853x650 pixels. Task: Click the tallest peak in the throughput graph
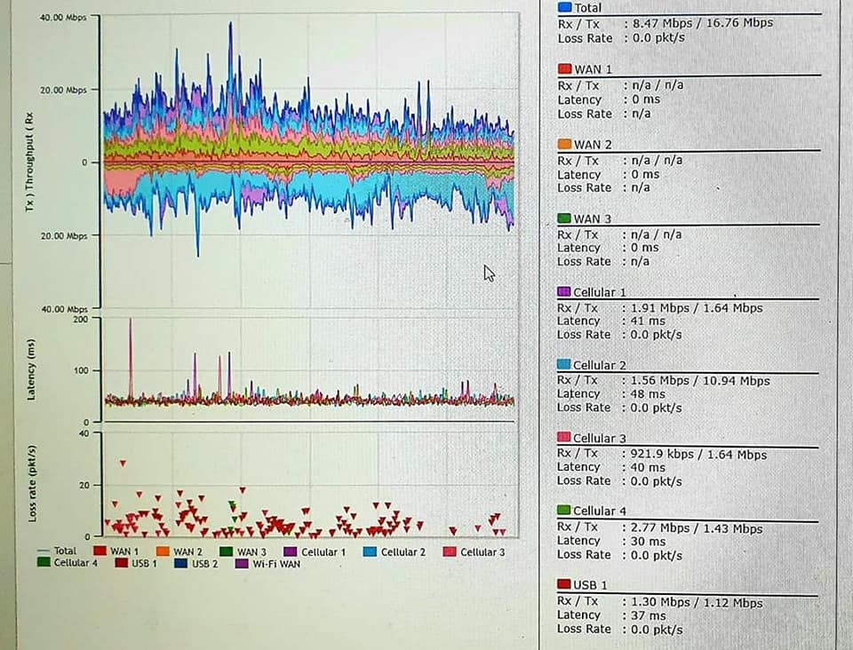pyautogui.click(x=230, y=25)
